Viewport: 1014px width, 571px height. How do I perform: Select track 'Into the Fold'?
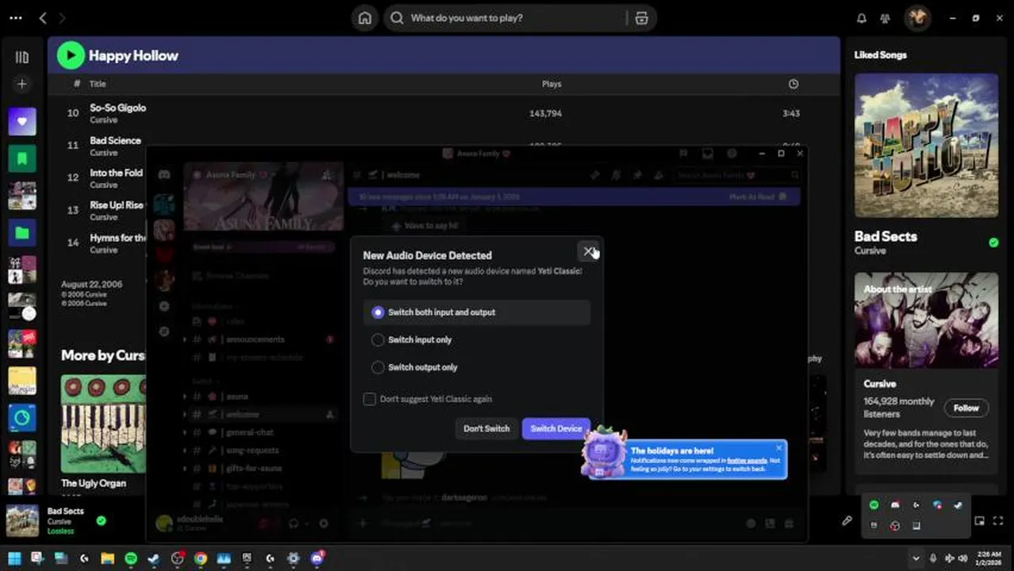[116, 173]
